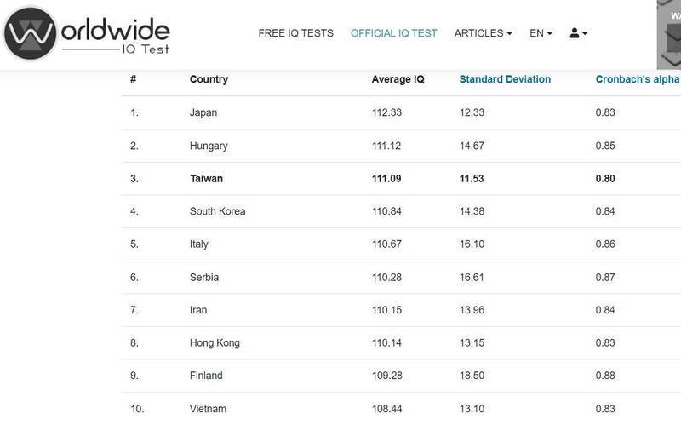Click South Korea in the table
The image size is (681, 425).
pos(217,211)
